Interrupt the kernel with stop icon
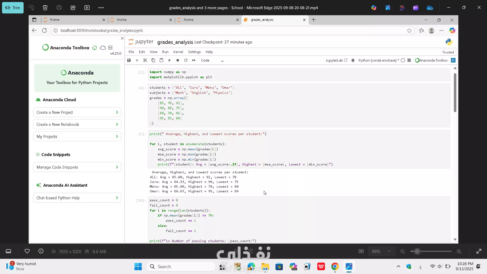The image size is (487, 274). click(x=178, y=60)
